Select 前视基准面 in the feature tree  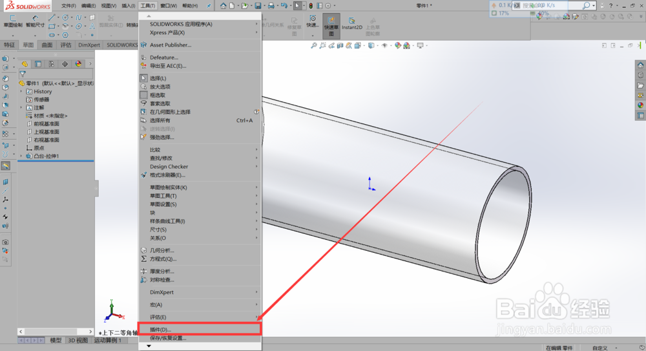[x=47, y=123]
